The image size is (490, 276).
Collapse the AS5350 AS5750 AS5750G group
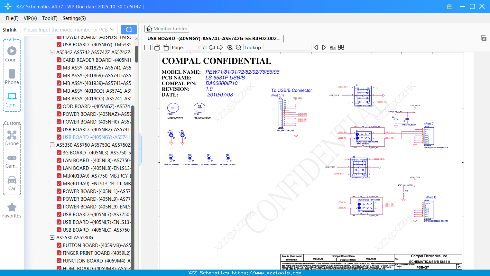tap(52, 145)
